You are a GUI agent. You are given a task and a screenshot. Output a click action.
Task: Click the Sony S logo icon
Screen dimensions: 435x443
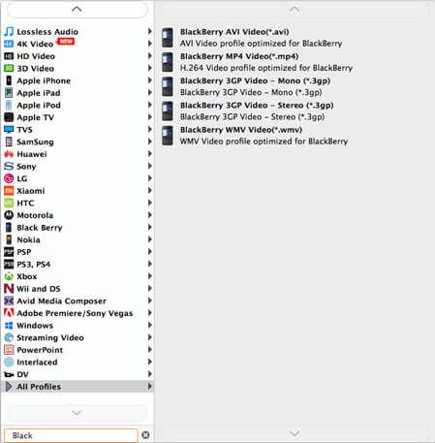tap(9, 166)
